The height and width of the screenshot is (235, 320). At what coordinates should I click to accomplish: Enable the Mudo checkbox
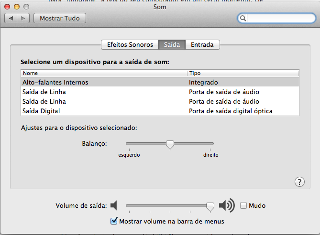coord(243,205)
